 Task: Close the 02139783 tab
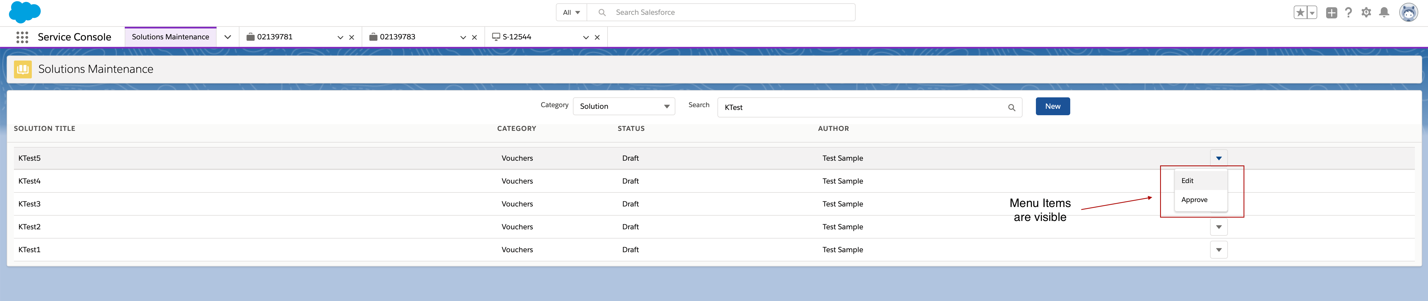474,38
